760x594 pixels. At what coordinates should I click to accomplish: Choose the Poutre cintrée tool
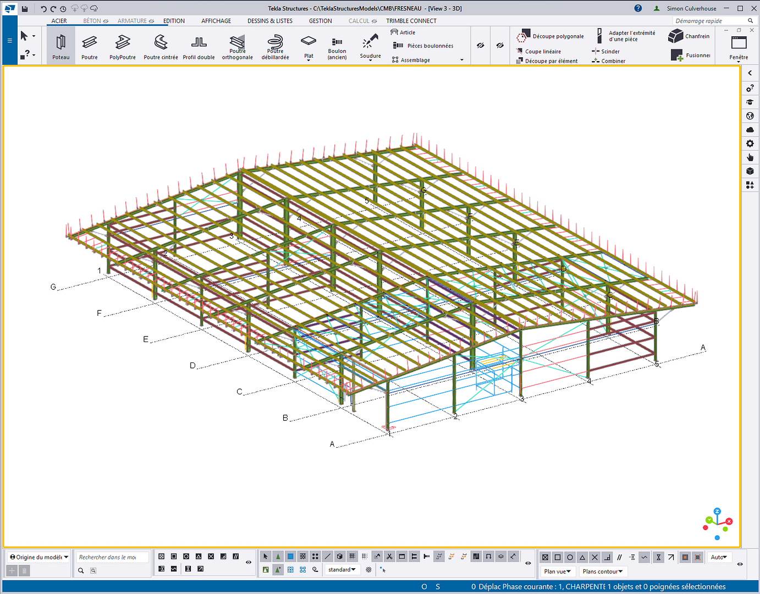(x=161, y=46)
